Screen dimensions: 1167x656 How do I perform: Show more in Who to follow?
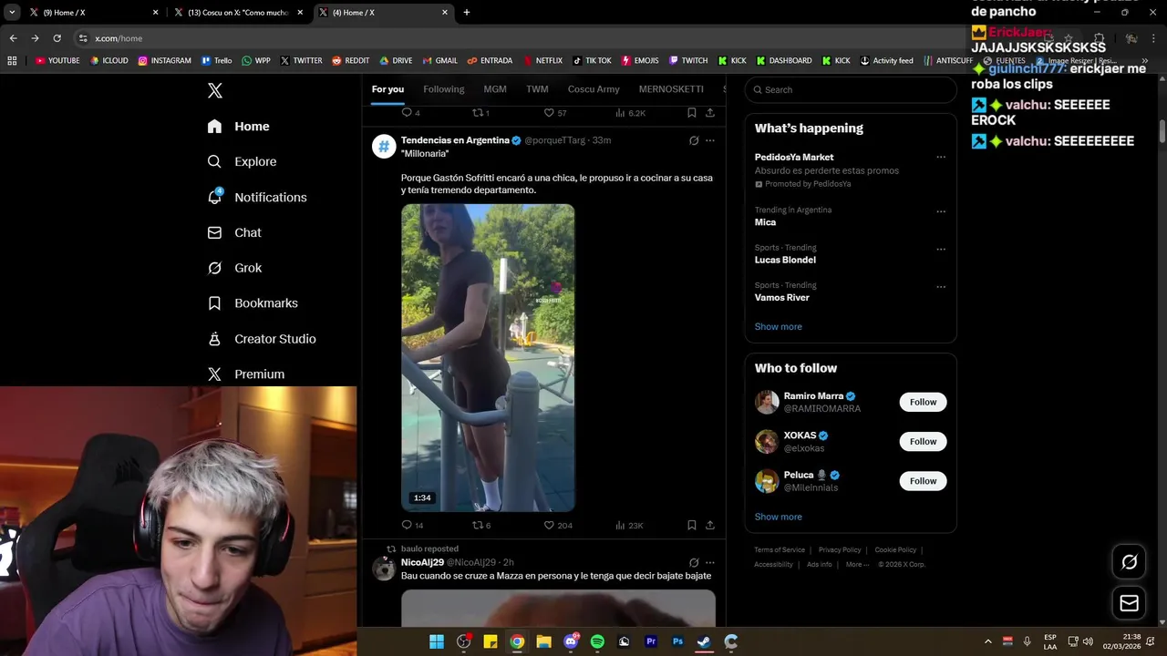point(779,517)
